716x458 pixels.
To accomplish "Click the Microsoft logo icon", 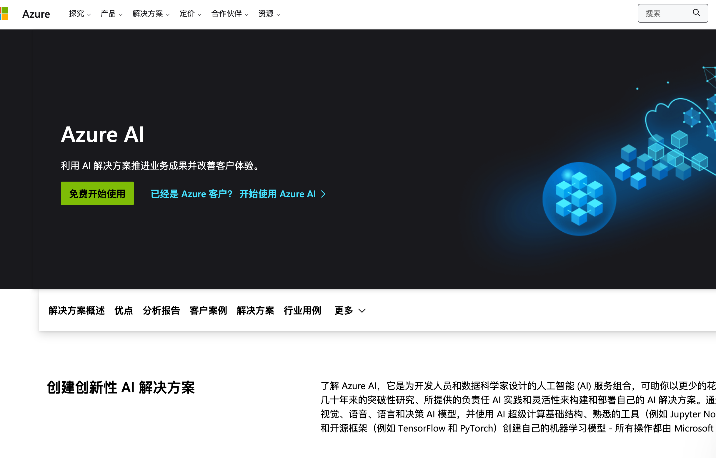I will click(4, 14).
